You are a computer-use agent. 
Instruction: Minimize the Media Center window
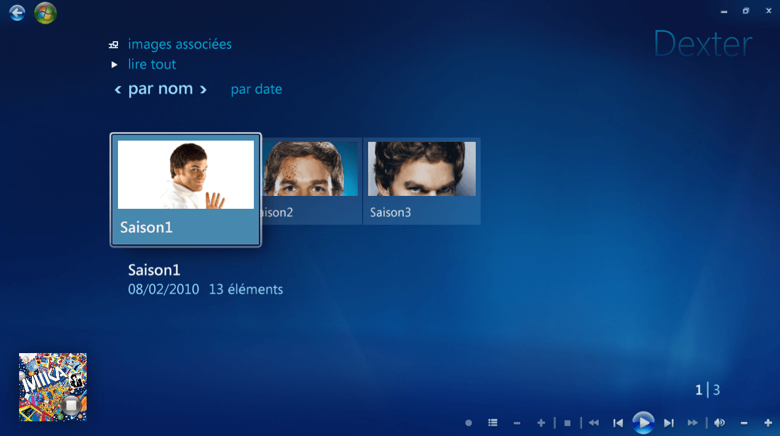[724, 10]
